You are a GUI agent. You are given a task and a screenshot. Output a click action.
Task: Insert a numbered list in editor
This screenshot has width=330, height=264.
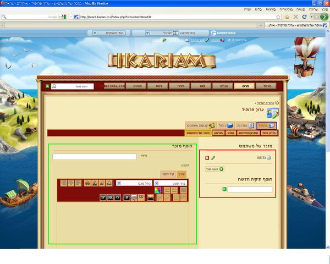pos(167,190)
